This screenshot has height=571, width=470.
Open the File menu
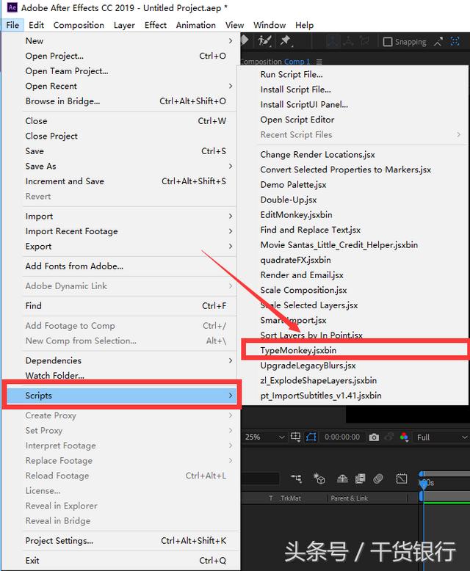coord(12,25)
